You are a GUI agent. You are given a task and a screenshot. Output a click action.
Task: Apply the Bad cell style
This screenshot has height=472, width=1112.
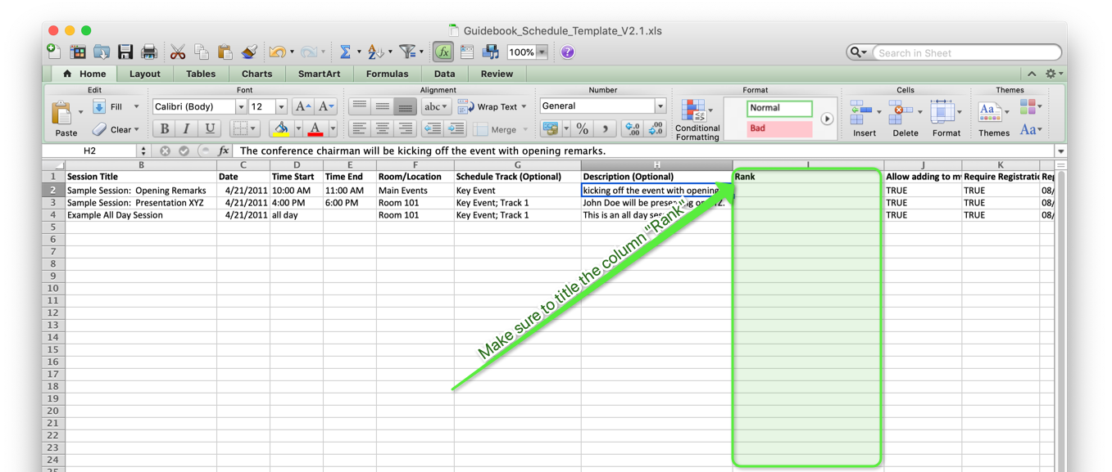[779, 128]
